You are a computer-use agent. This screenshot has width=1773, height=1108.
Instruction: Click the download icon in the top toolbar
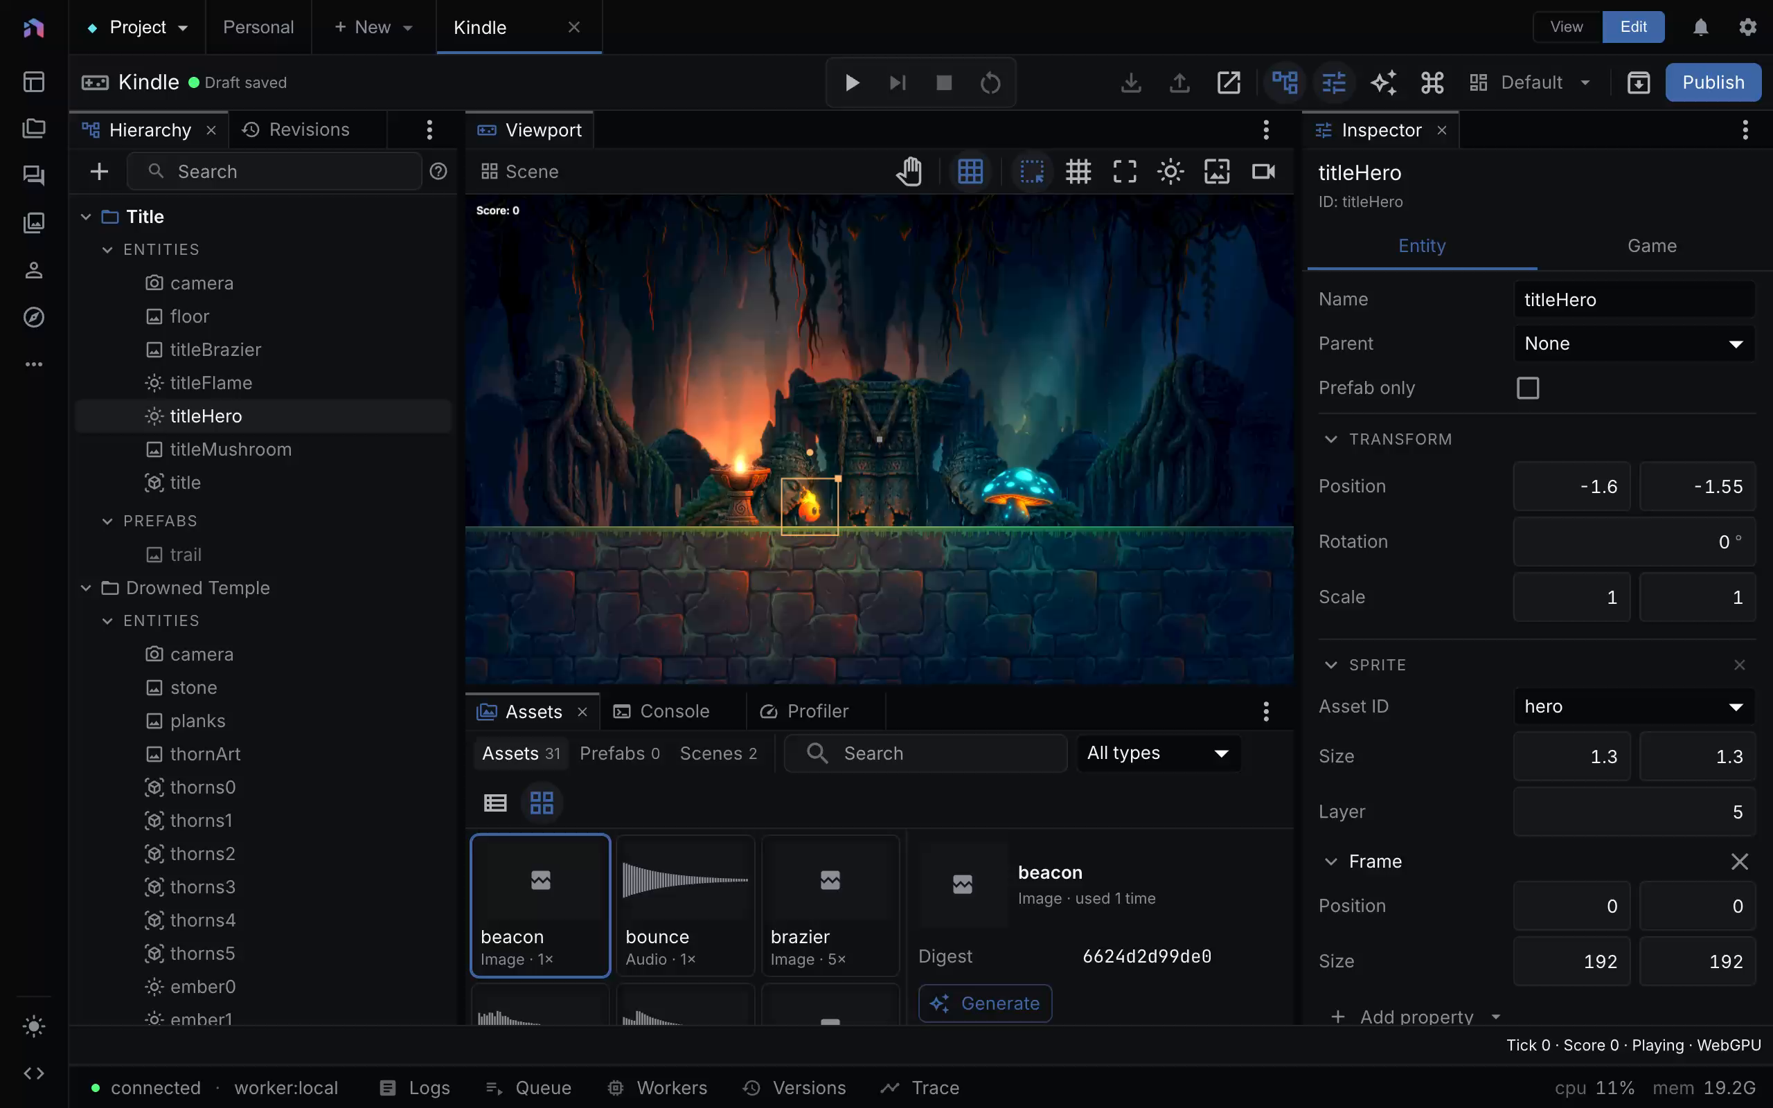click(x=1130, y=83)
